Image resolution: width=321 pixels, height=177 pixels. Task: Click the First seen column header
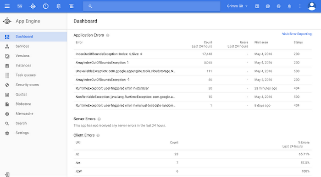(261, 42)
